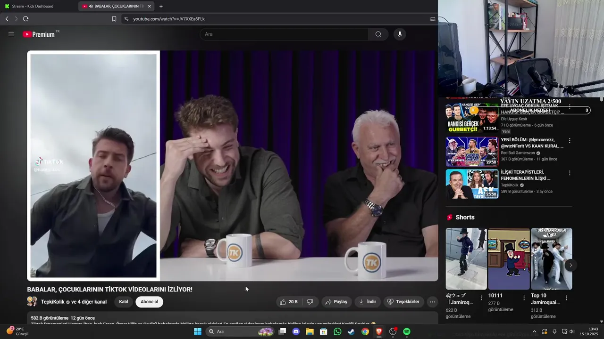Open Steam from the taskbar
Image resolution: width=604 pixels, height=339 pixels.
(352, 331)
